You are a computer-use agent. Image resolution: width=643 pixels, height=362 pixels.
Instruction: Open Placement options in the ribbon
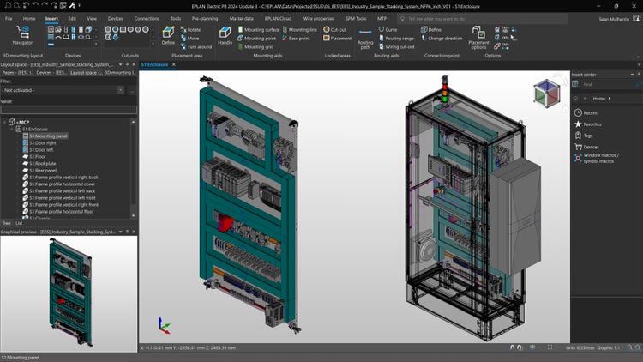click(x=478, y=34)
